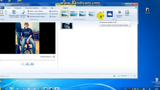160x90 pixels.
Task: Click the thumbnail size icon in status bar
Action: 114,76
